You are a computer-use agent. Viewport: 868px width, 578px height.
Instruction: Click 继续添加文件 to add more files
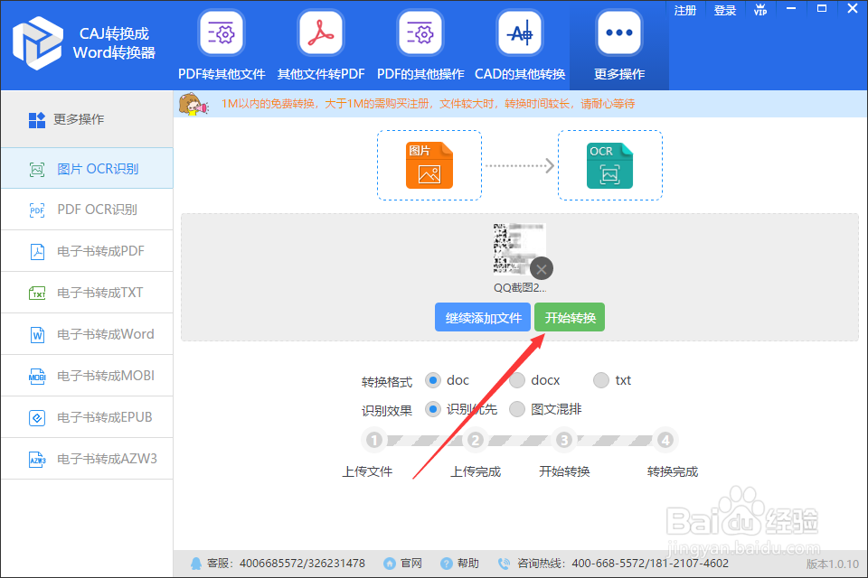click(482, 317)
